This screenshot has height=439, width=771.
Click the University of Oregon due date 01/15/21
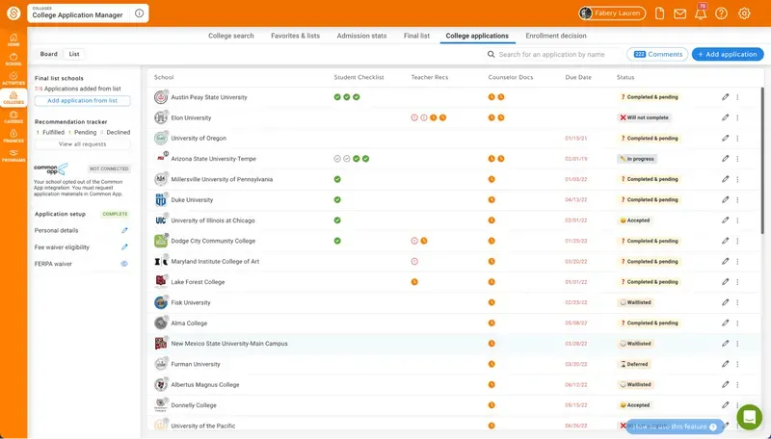coord(575,139)
